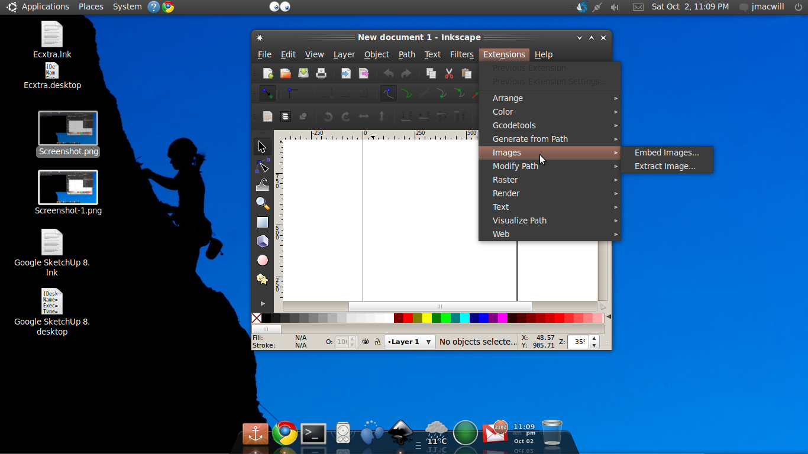The width and height of the screenshot is (808, 454).
Task: Open the trash can in the dock
Action: (552, 433)
